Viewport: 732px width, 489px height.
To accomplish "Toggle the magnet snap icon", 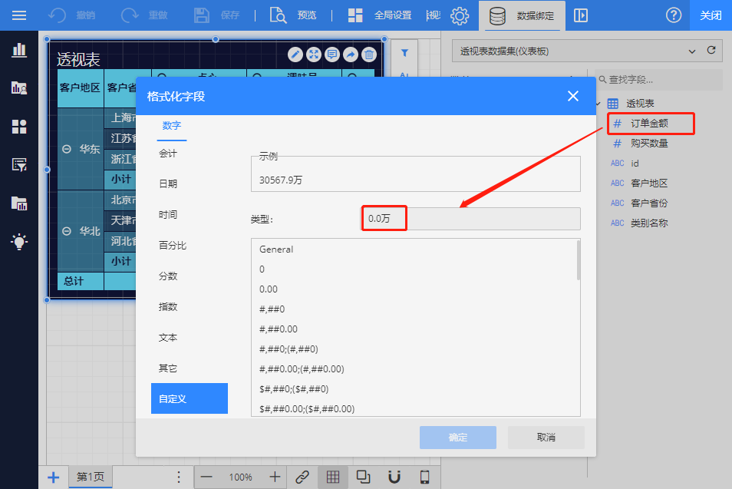I will point(394,477).
